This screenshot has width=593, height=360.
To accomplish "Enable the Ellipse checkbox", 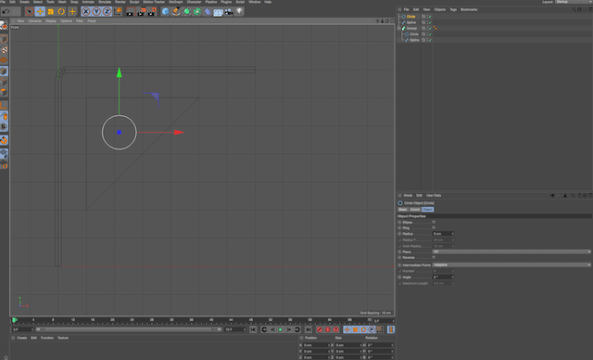I will click(x=434, y=222).
